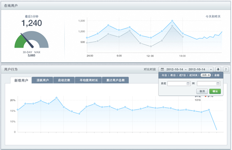Select the 近7日 quick range

(x=182, y=75)
